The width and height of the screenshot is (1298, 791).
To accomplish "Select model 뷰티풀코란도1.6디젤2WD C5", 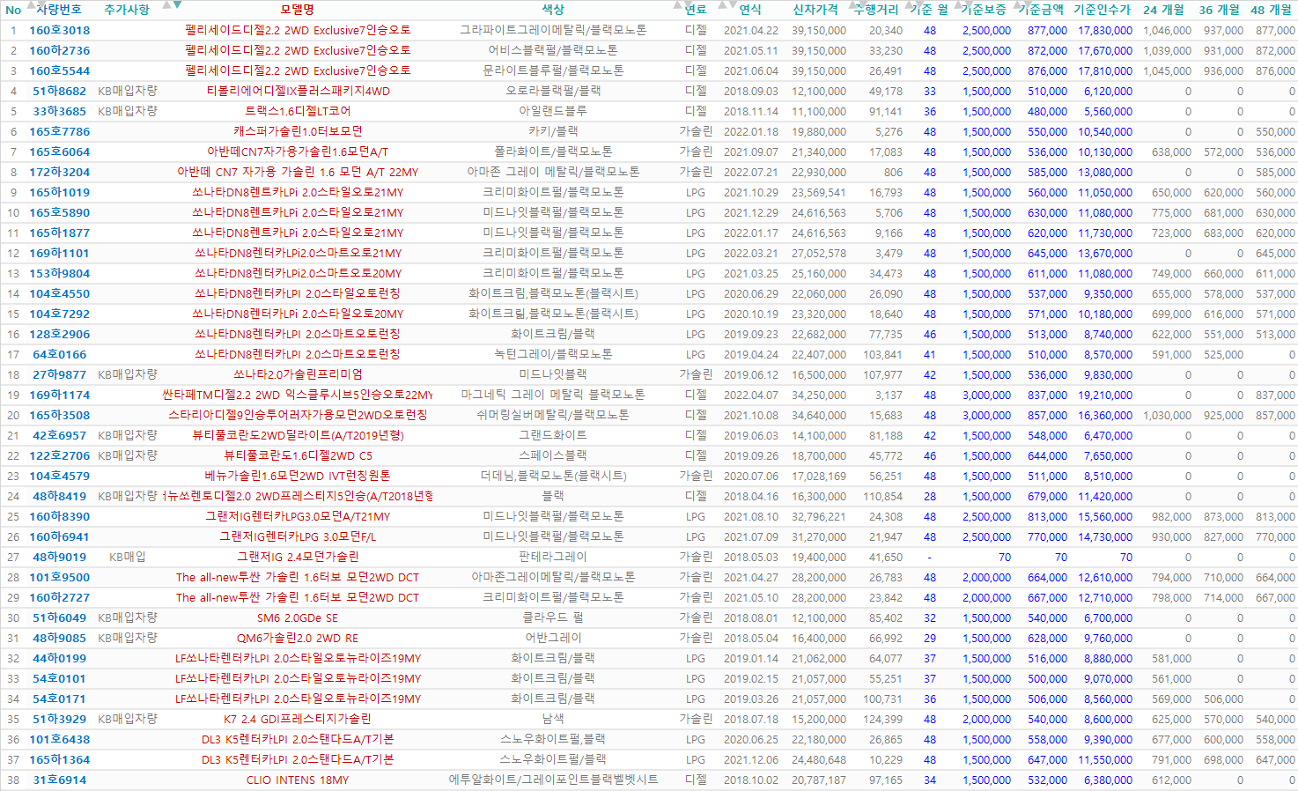I will click(298, 455).
